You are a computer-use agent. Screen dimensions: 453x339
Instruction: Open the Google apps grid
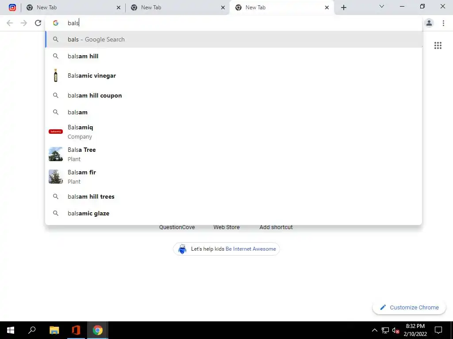438,45
